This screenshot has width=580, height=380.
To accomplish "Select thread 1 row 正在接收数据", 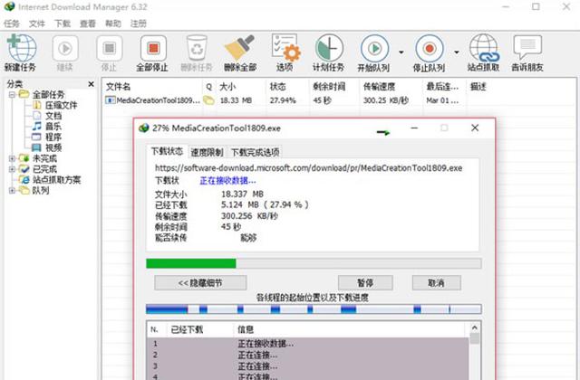I will [308, 344].
